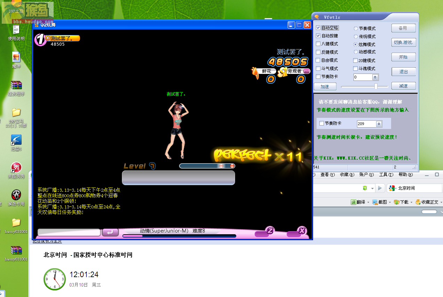
Task: Uncheck the 自动空格 checkbox
Action: 318,28
